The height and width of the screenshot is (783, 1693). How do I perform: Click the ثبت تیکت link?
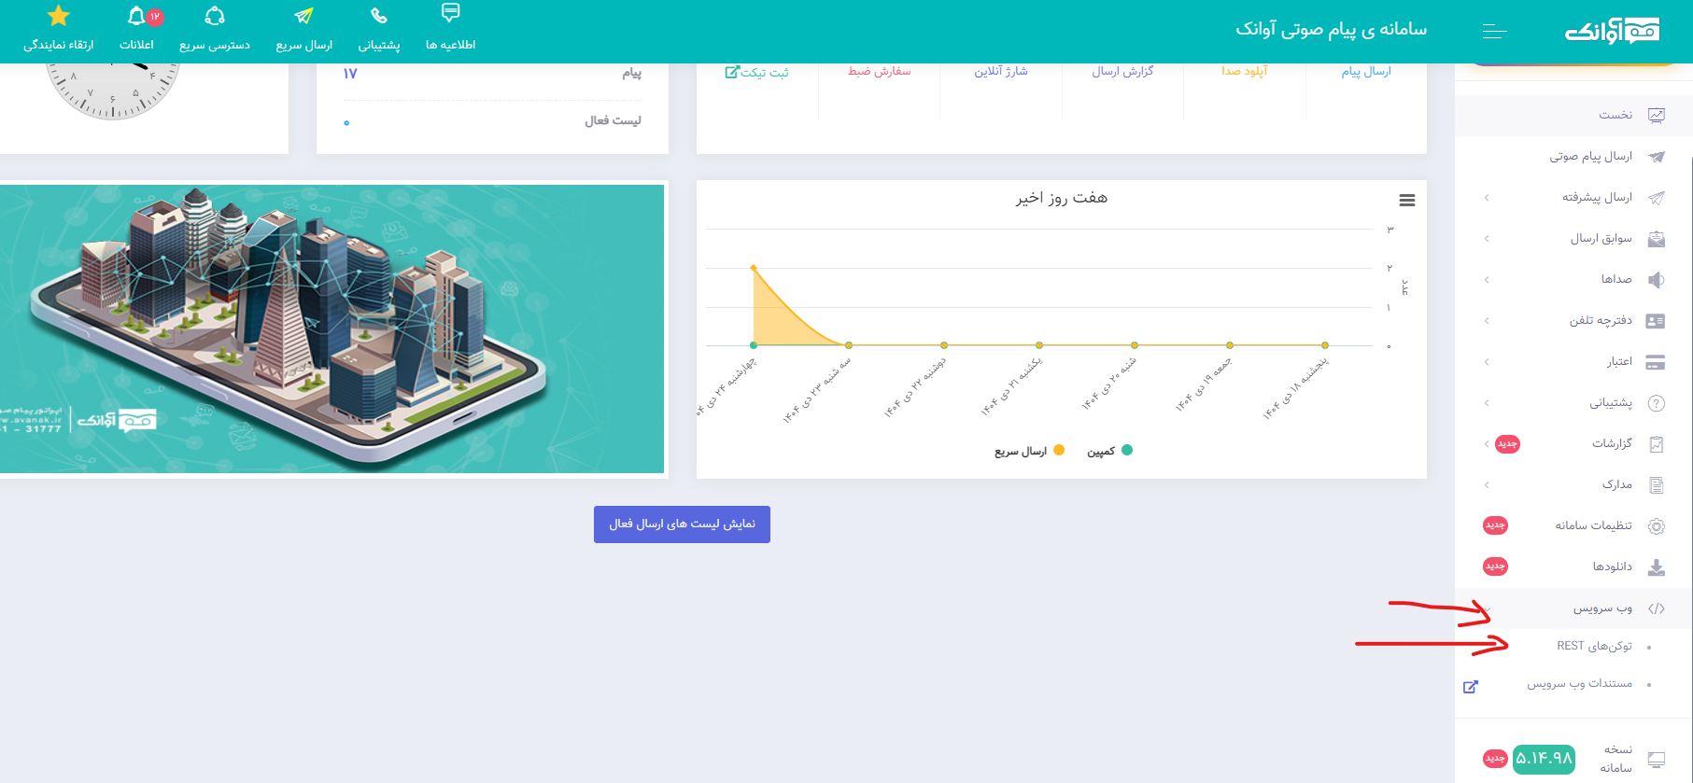[757, 72]
